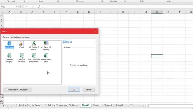Select the Welcome to Excel template
193x109 pixels.
tap(46, 58)
